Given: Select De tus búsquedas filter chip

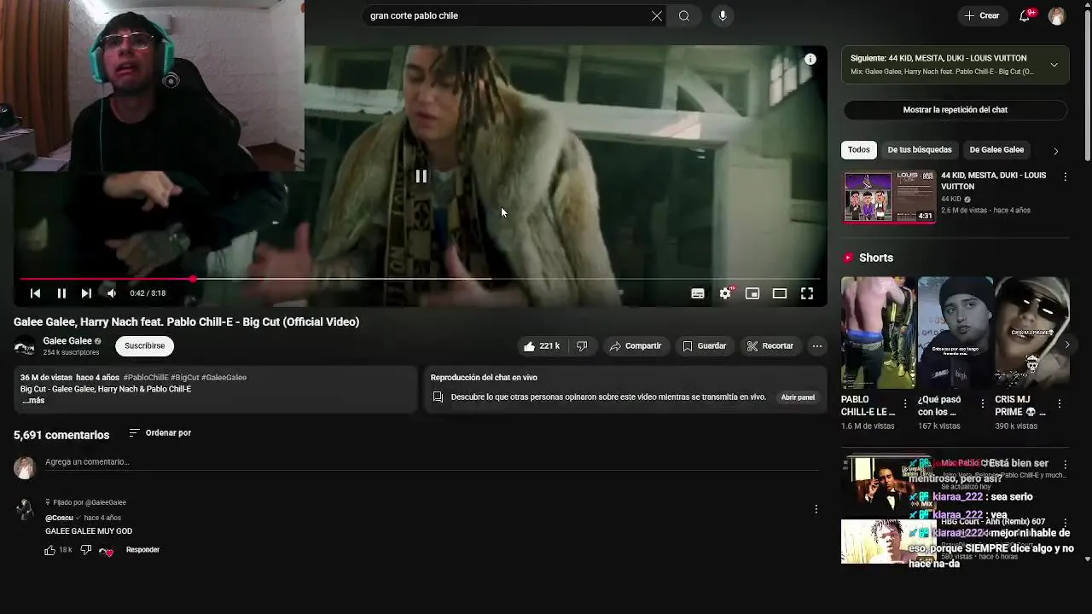Looking at the screenshot, I should (919, 150).
